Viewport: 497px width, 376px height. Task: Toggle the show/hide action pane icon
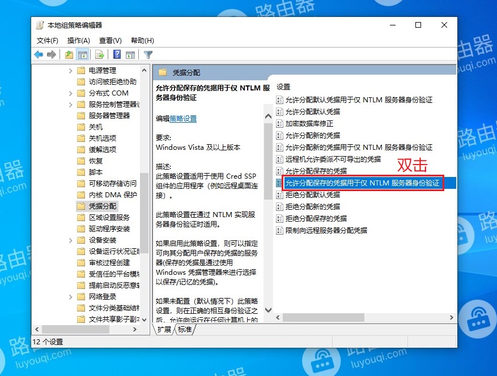tap(130, 55)
